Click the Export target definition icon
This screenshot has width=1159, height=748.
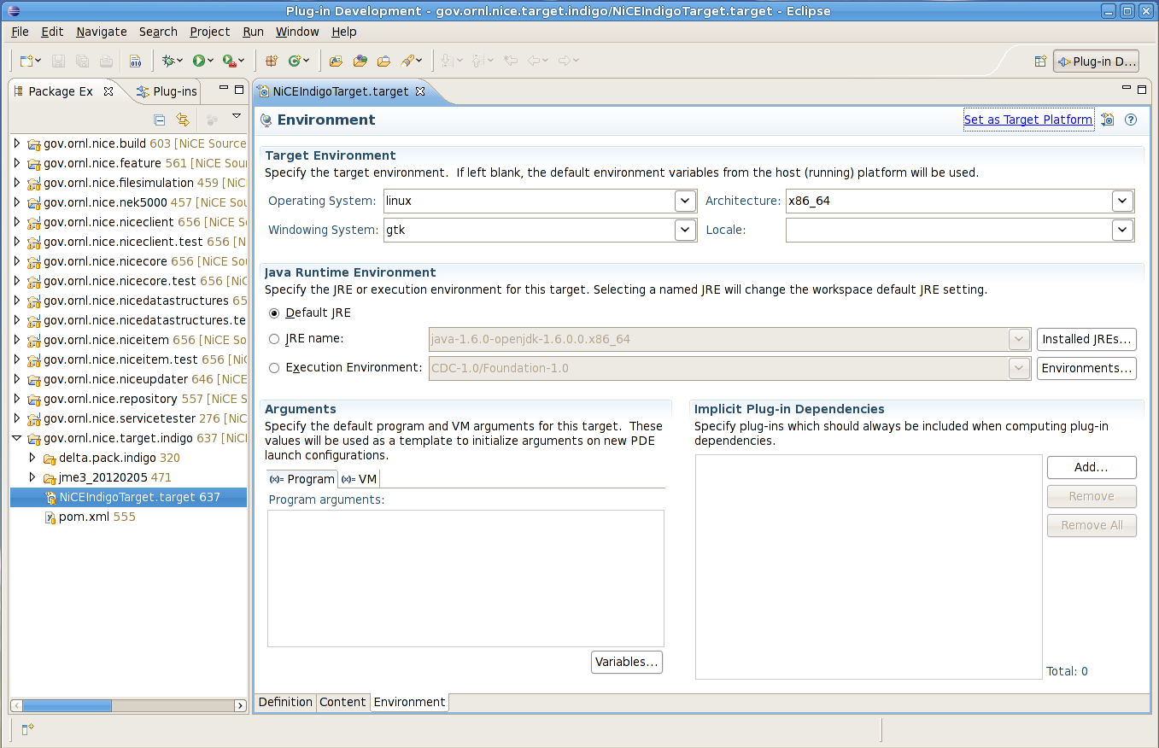[1108, 120]
